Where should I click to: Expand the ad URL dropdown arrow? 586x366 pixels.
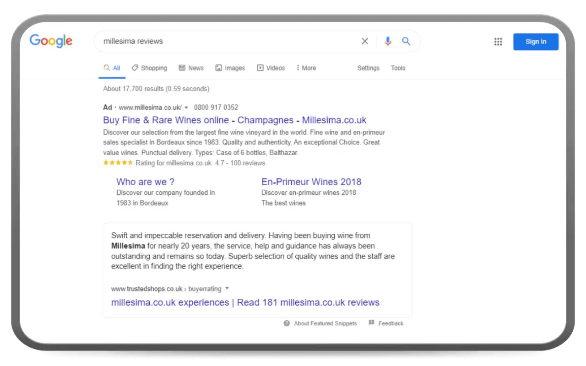[186, 107]
